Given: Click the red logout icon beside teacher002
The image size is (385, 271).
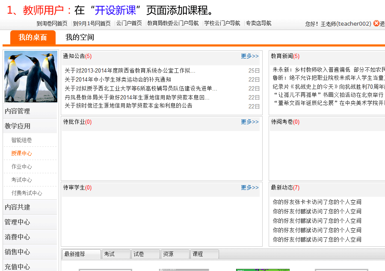Looking at the screenshot, I should tap(376, 23).
